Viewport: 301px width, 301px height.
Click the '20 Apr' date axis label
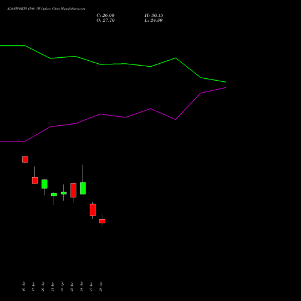43,287
